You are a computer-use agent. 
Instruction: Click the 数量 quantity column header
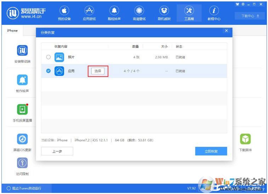[x=135, y=46]
